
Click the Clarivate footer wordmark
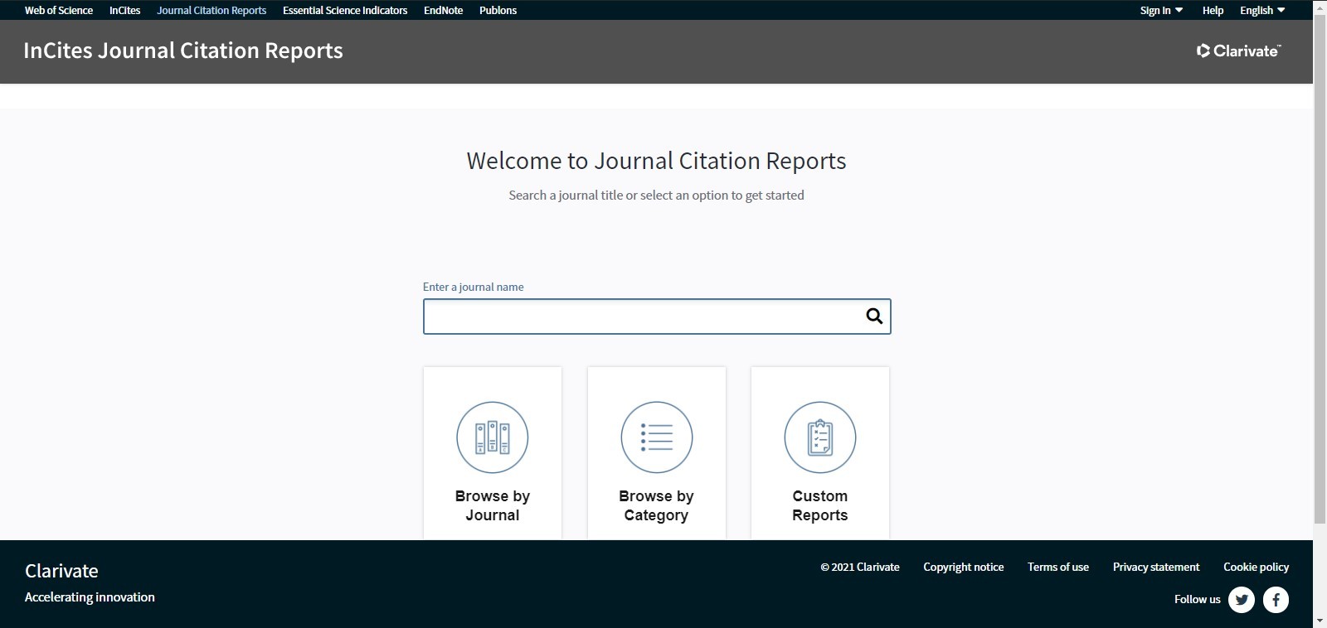pos(61,571)
